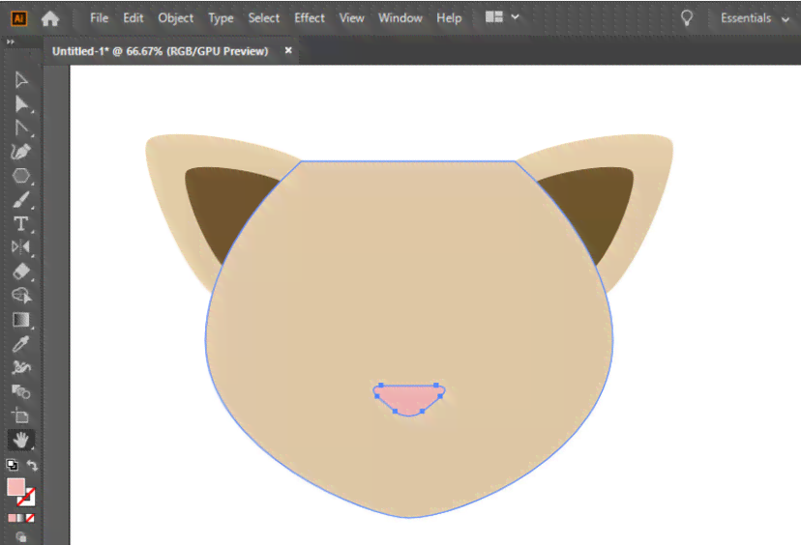Set paint mode to Color
The image size is (801, 545).
12,518
